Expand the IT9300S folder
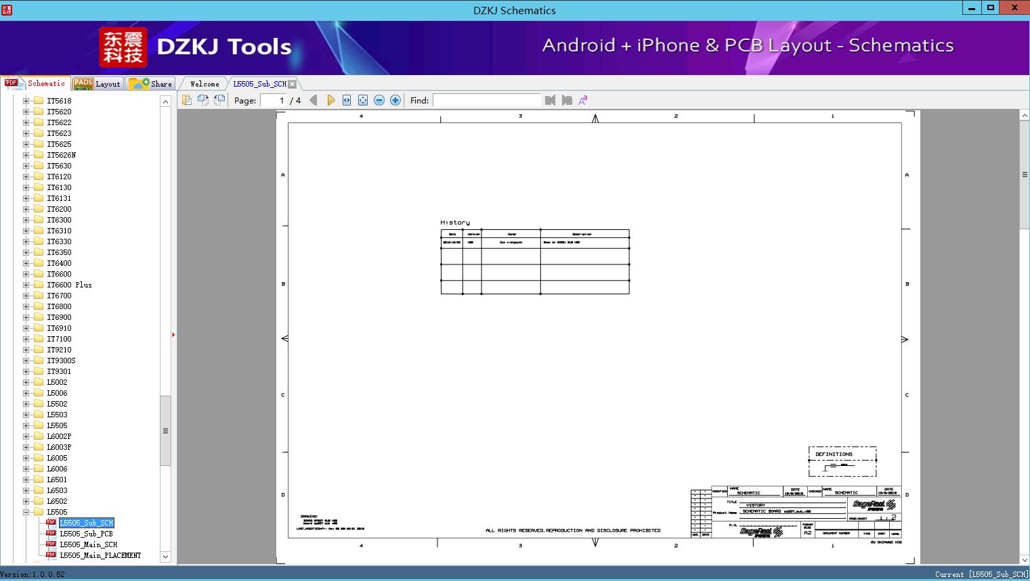1030x581 pixels. [26, 361]
